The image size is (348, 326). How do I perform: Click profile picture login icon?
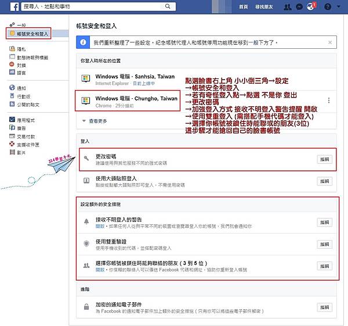(86, 181)
